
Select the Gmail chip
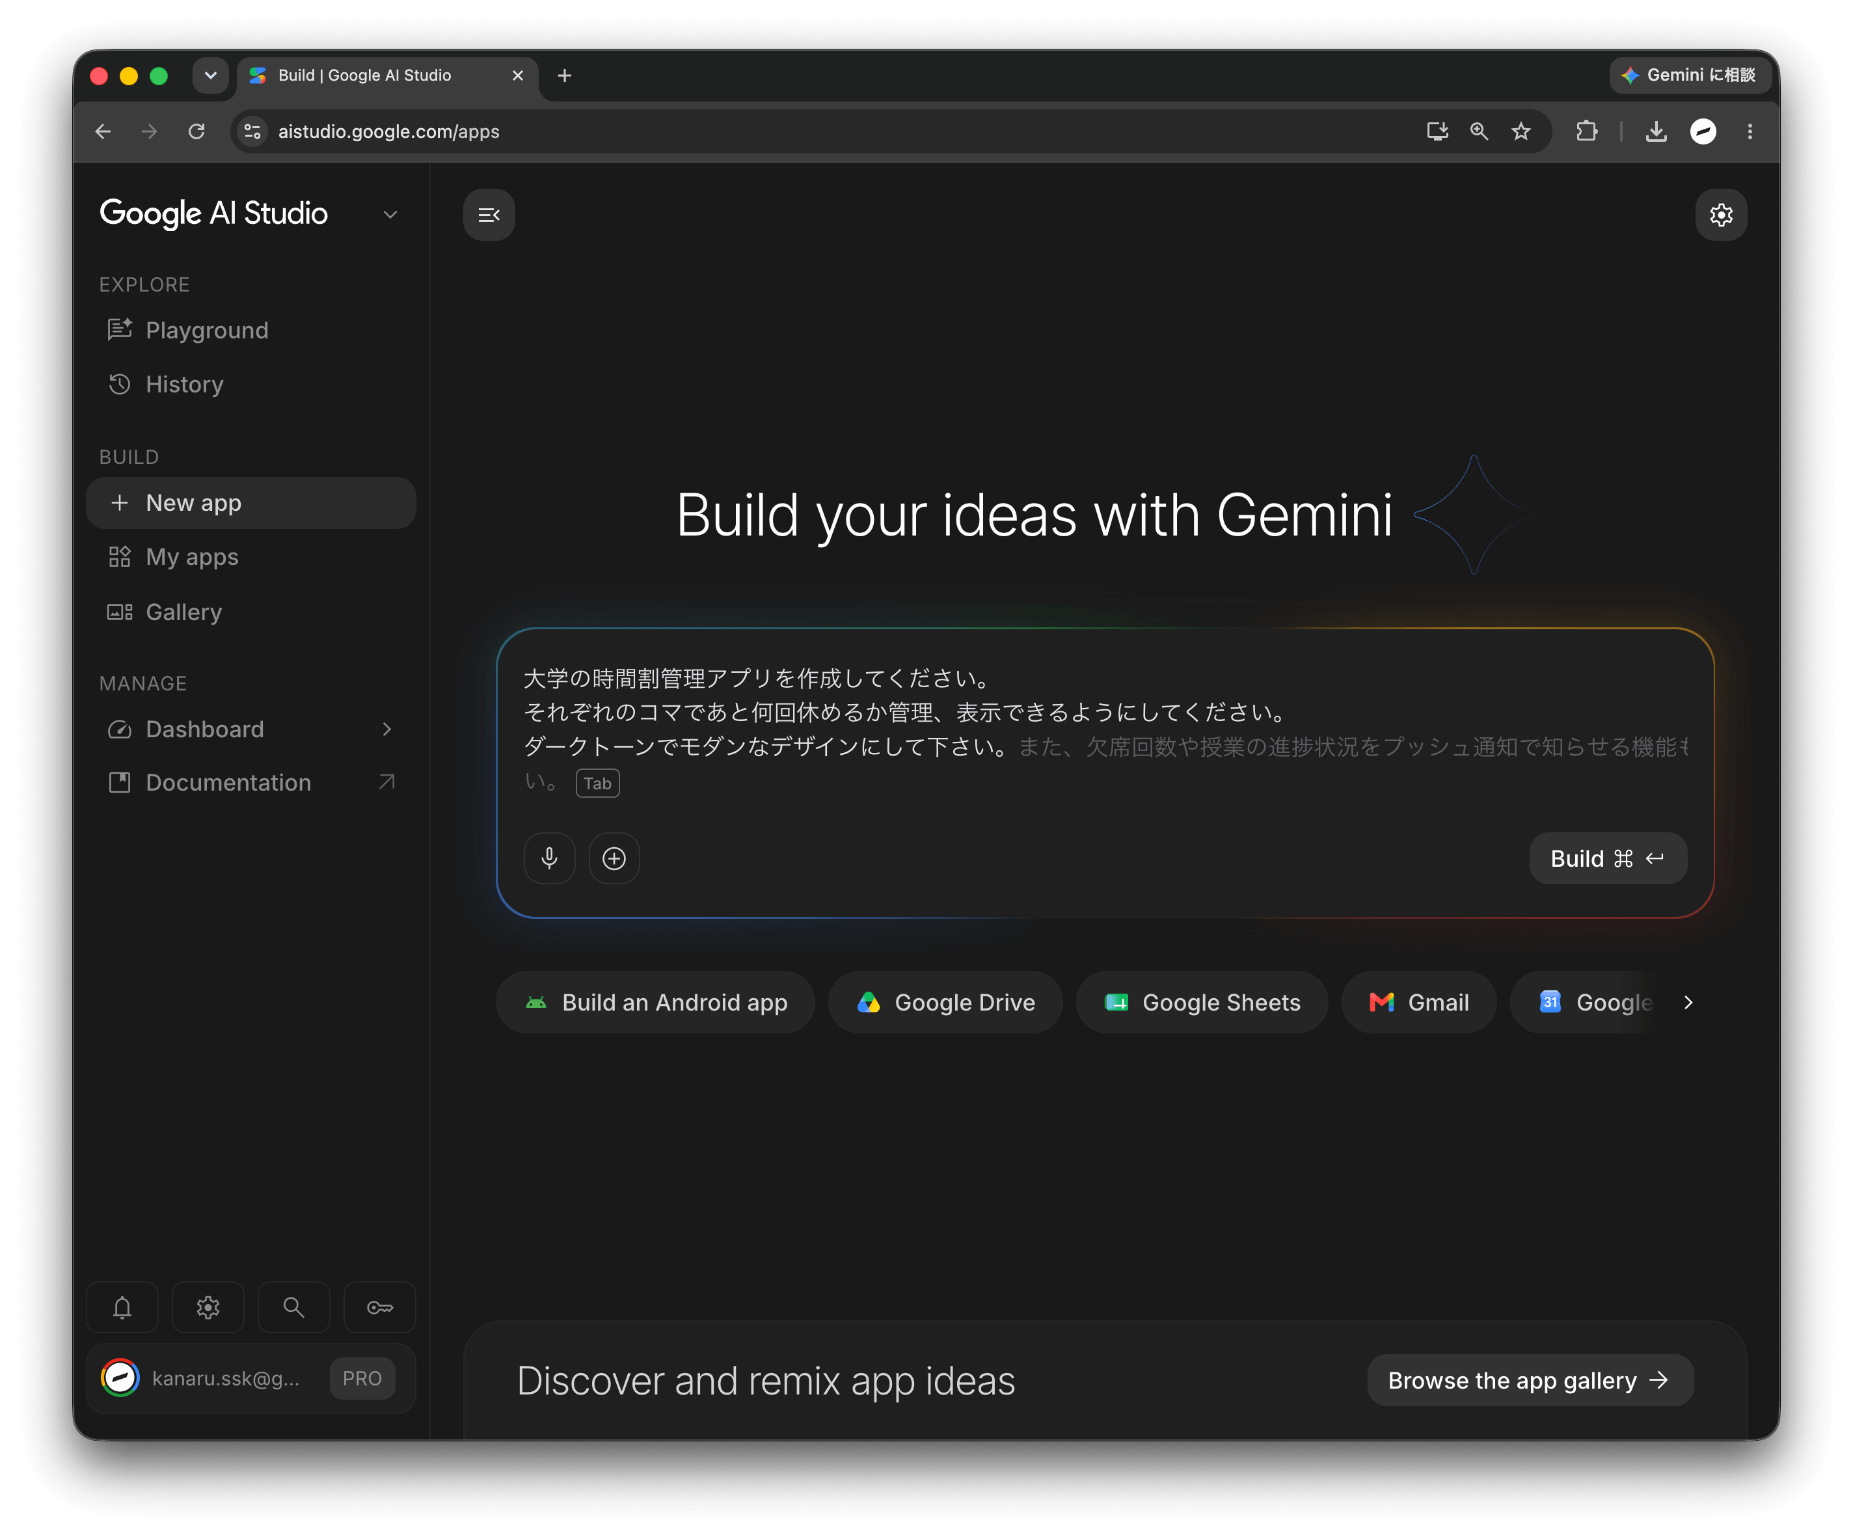click(x=1419, y=1002)
